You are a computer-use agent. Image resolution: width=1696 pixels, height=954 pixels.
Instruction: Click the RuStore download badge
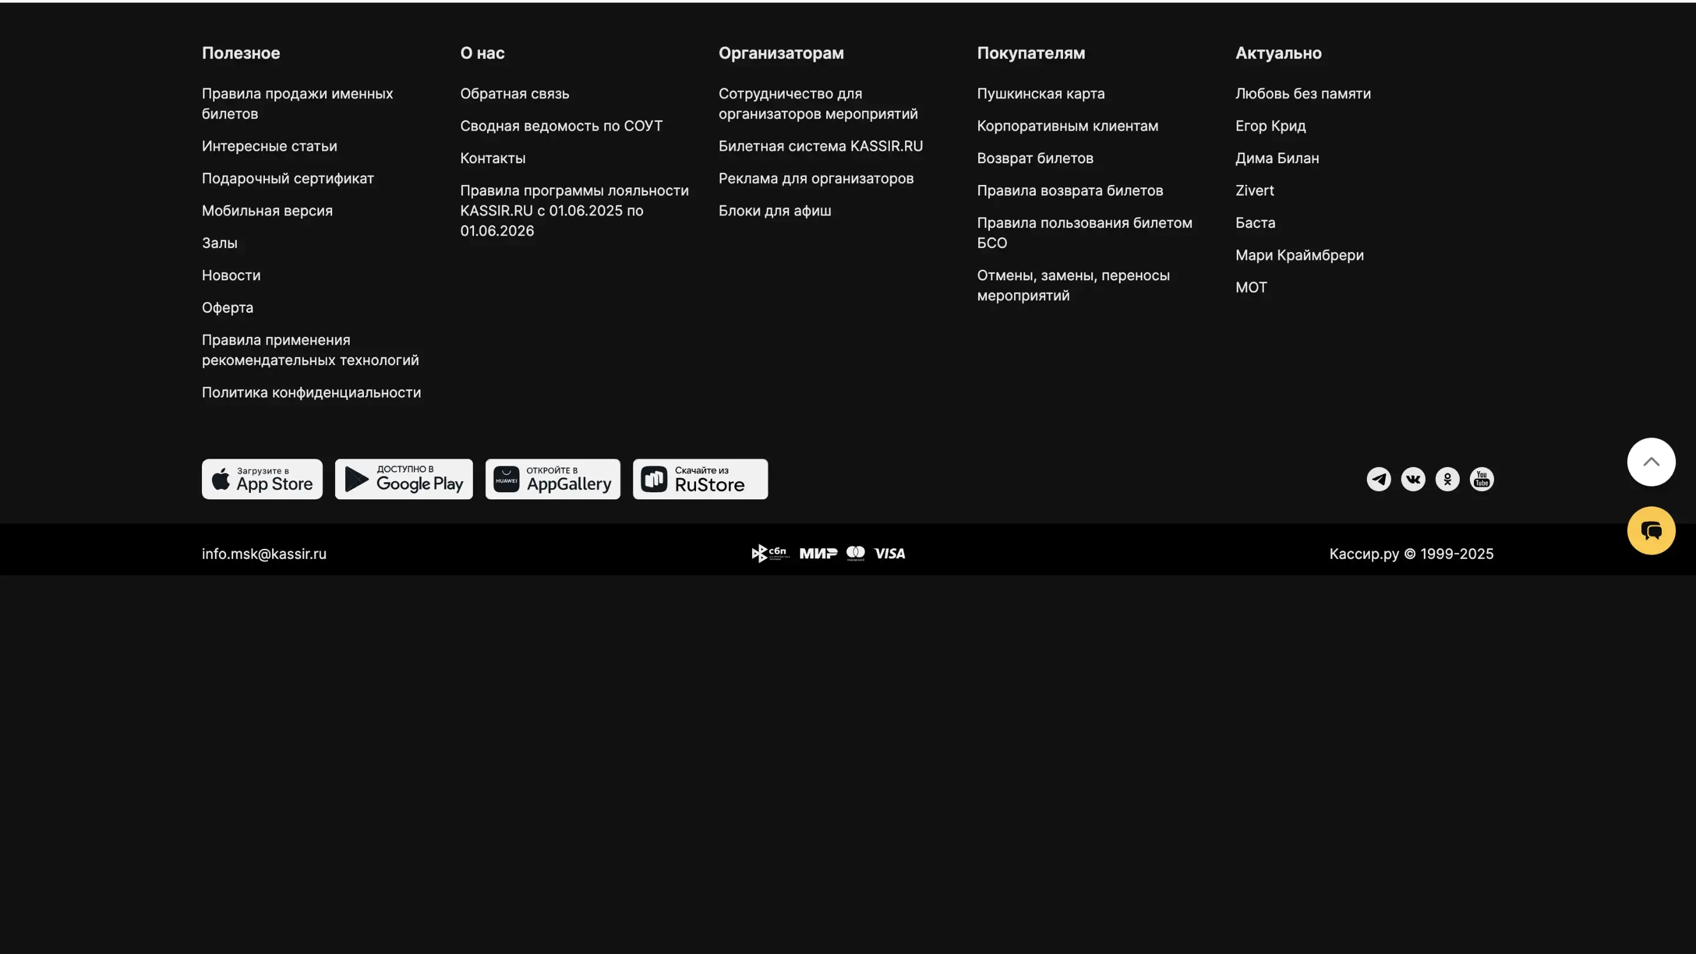coord(700,479)
